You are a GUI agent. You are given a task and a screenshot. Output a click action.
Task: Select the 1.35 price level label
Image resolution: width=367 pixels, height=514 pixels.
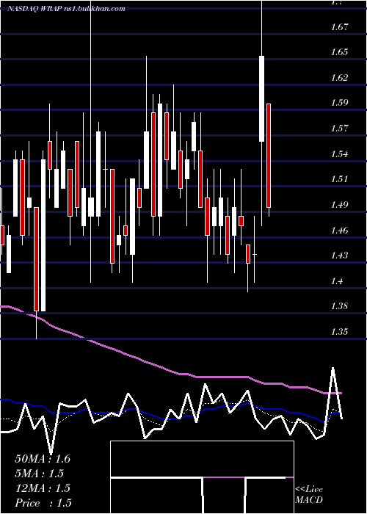pyautogui.click(x=339, y=332)
